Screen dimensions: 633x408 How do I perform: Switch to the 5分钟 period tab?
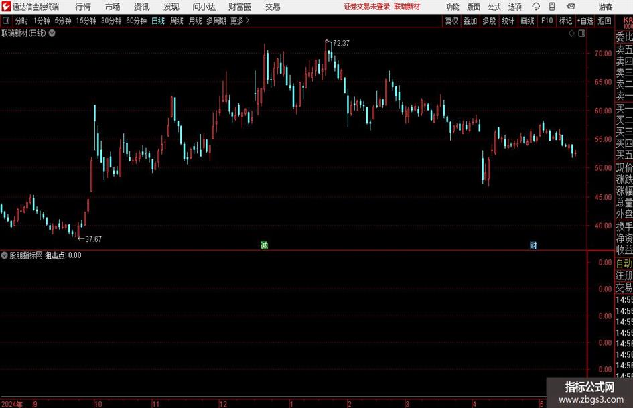63,21
